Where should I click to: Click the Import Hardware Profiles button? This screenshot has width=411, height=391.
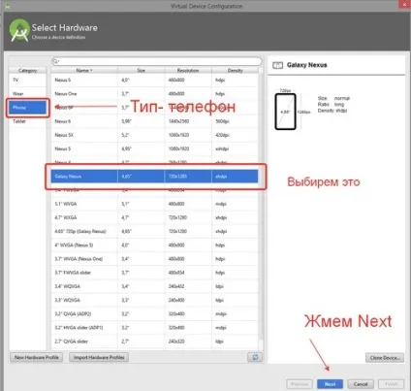tap(99, 357)
